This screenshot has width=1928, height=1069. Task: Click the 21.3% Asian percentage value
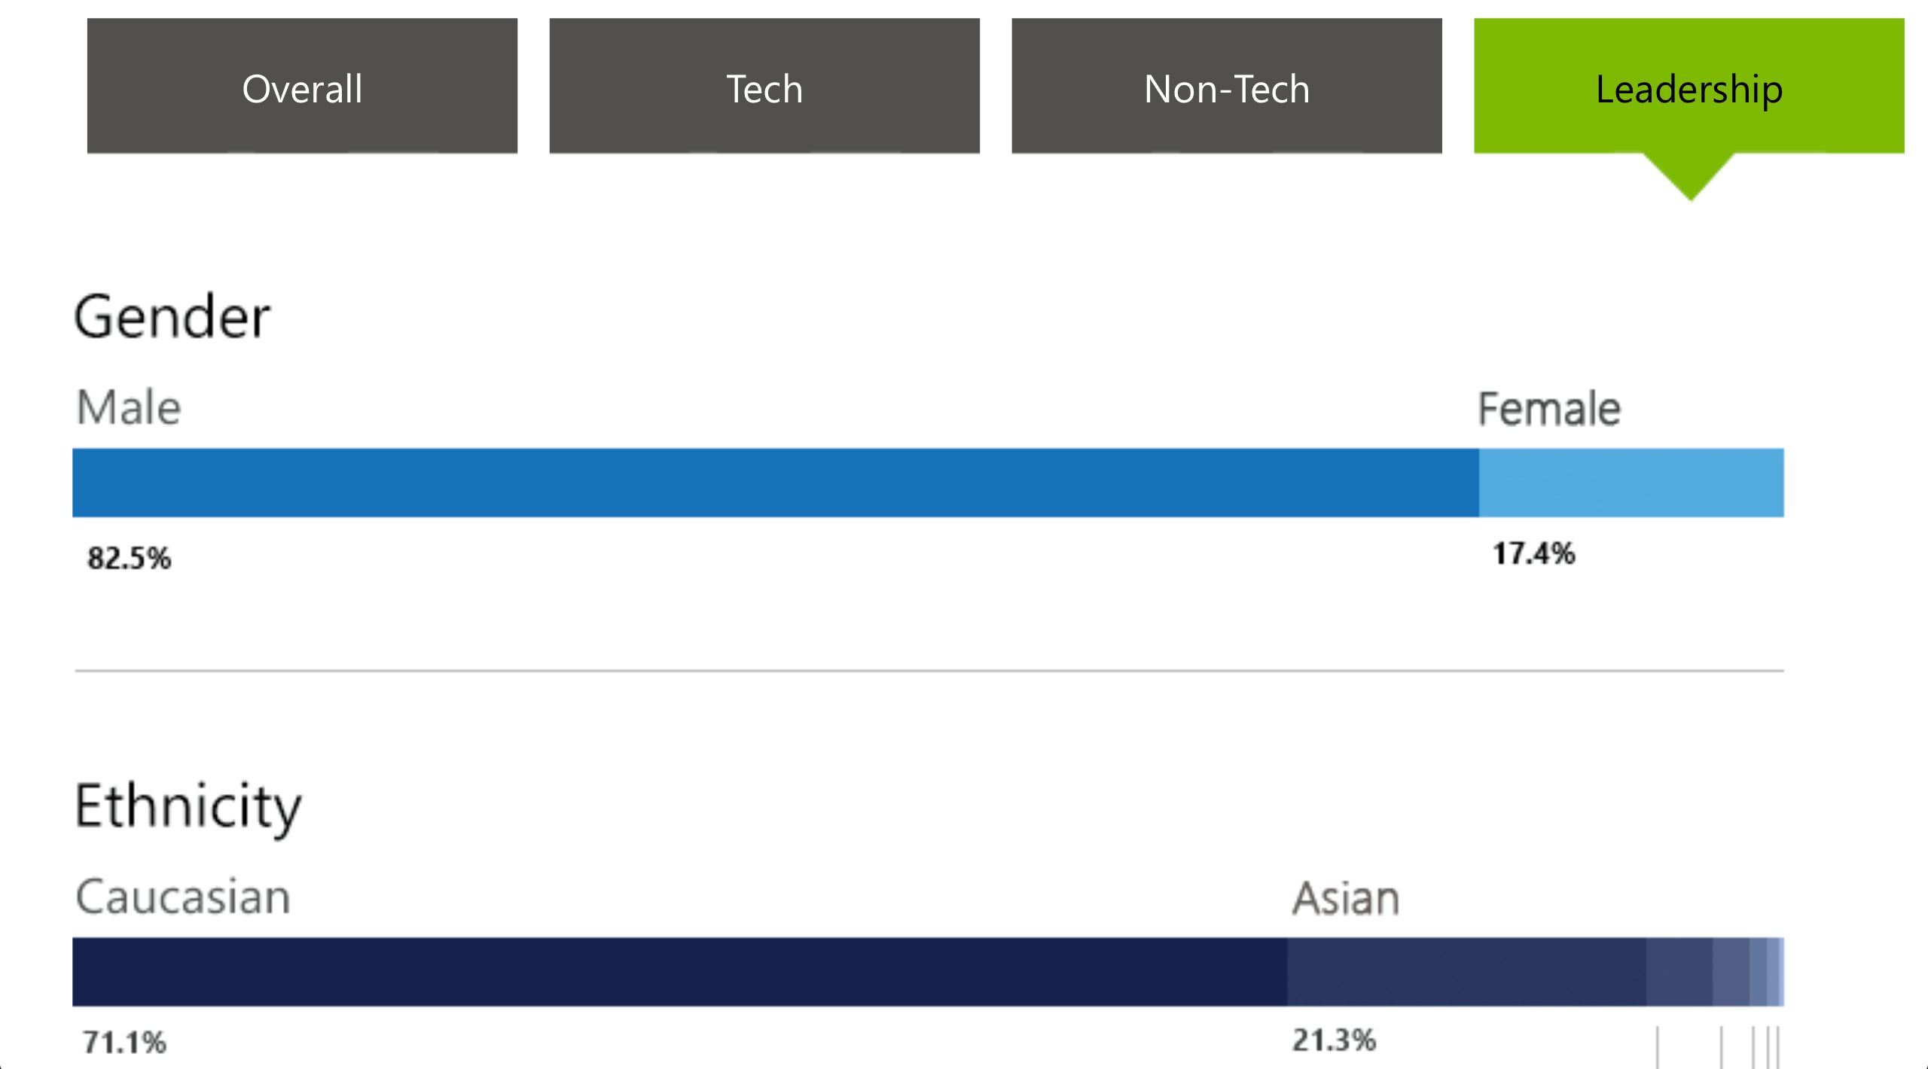pos(1334,1040)
